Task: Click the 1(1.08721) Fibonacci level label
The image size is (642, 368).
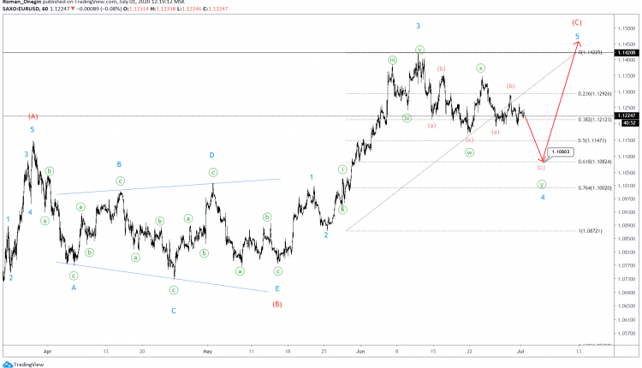Action: click(590, 231)
